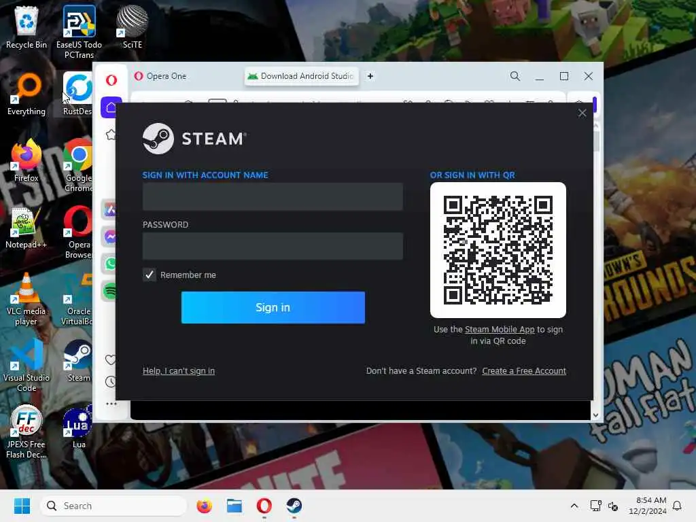Viewport: 696px width, 522px height.
Task: Click the Sign in button
Action: [273, 307]
